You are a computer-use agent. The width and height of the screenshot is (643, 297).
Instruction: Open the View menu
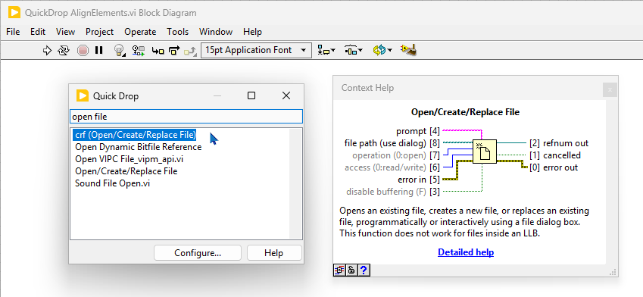pyautogui.click(x=66, y=32)
